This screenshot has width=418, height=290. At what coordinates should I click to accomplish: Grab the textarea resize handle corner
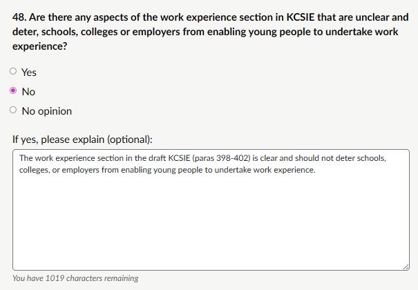[406, 266]
